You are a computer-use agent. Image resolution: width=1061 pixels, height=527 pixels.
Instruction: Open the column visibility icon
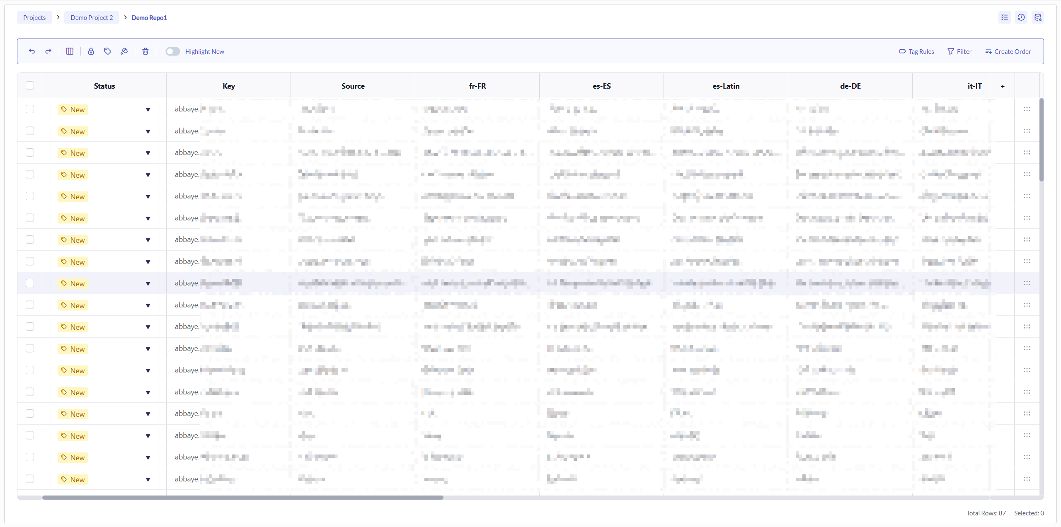point(70,51)
